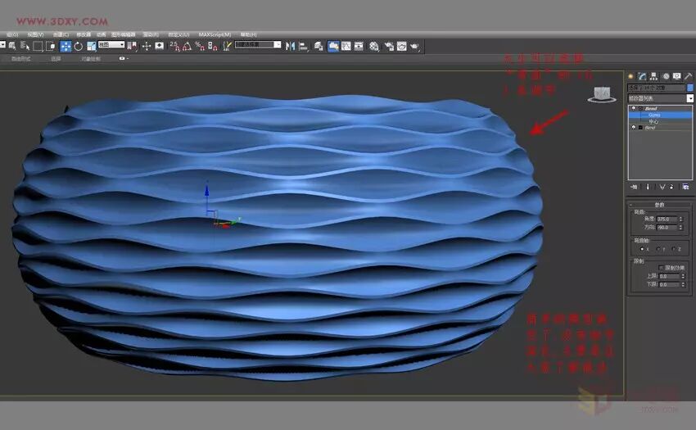Click the Pin Stack button
696x430 pixels.
(634, 187)
